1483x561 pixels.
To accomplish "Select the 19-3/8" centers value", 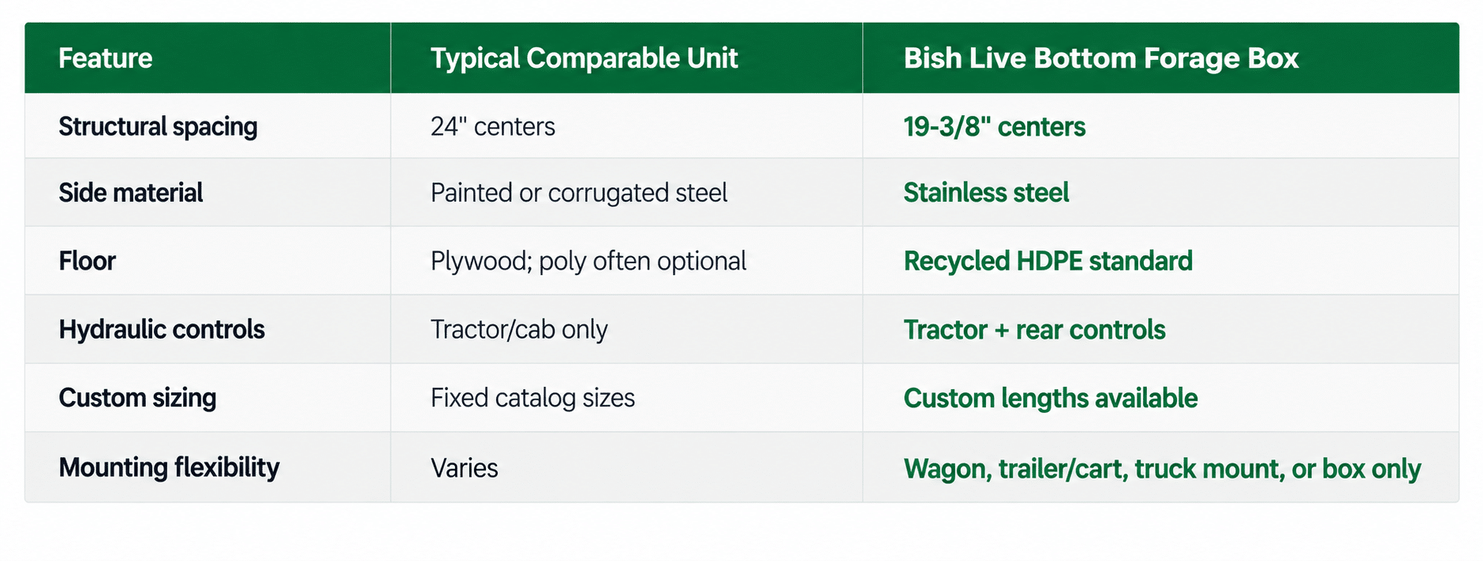I will pos(994,126).
